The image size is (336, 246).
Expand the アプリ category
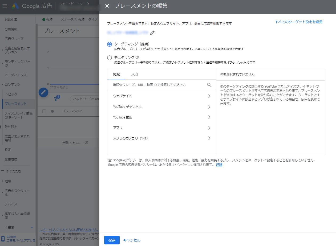162,128
